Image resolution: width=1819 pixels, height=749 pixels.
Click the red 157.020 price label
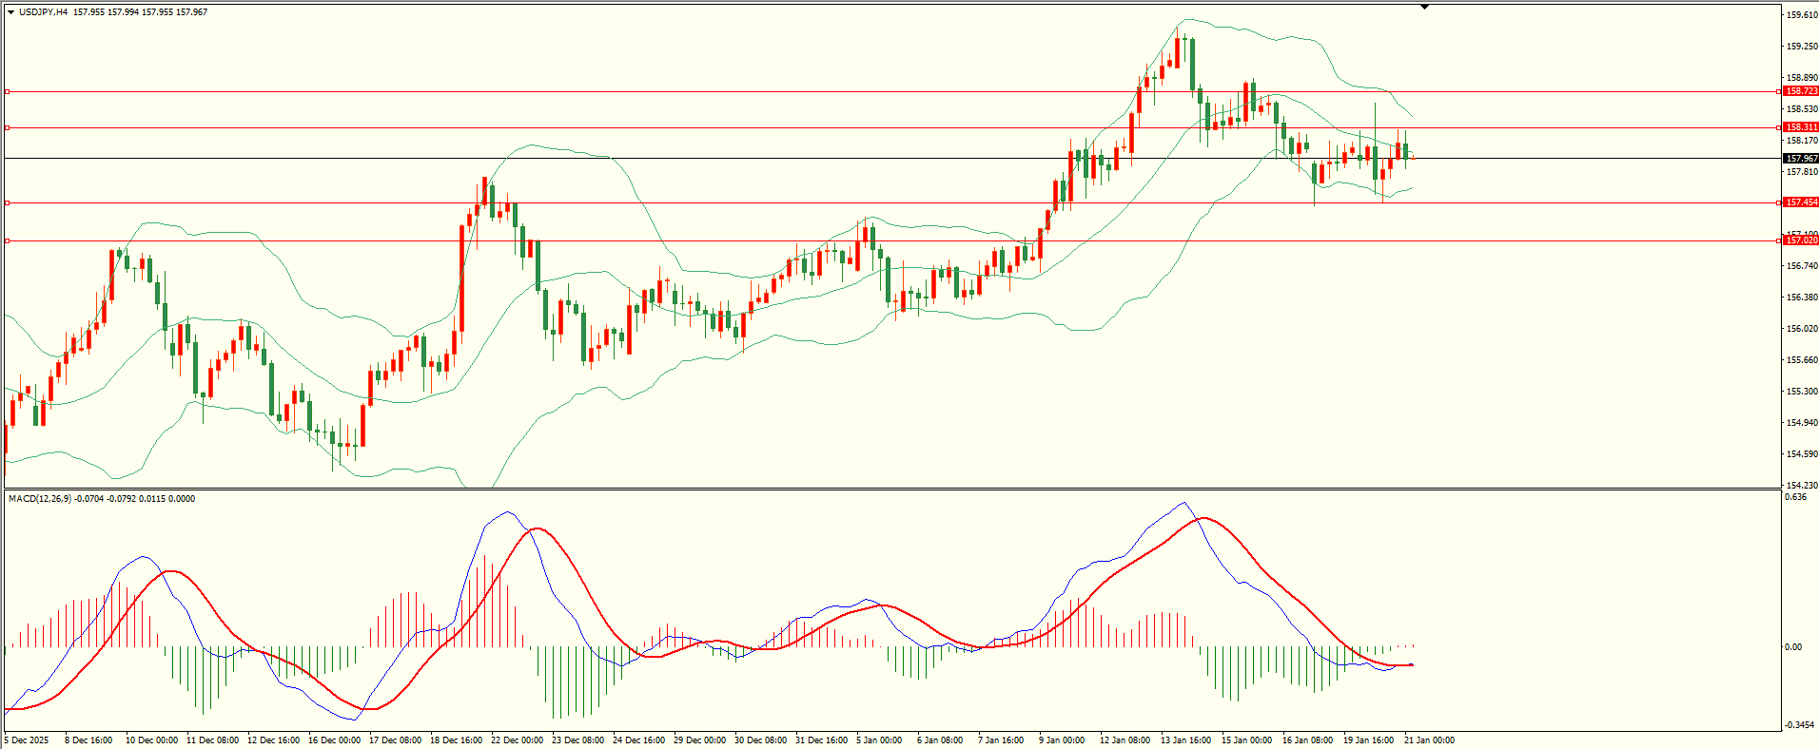click(1800, 240)
